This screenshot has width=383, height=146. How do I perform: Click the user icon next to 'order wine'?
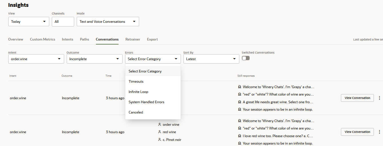point(160,125)
